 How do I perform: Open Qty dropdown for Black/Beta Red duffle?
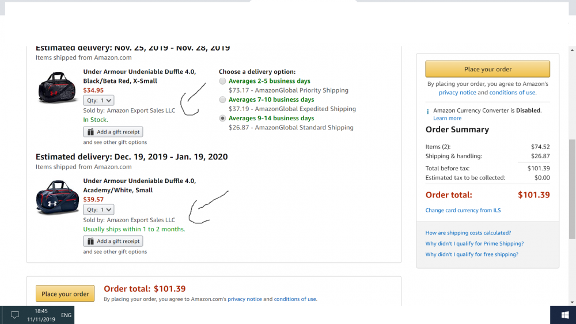(x=98, y=100)
